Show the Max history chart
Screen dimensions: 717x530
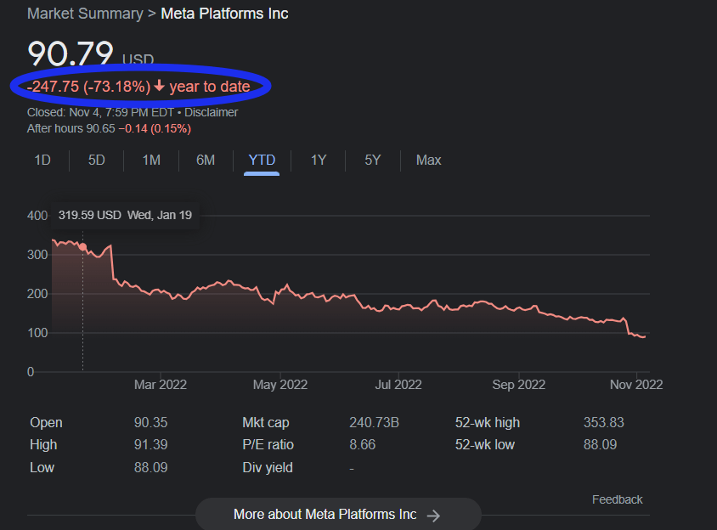pos(428,161)
